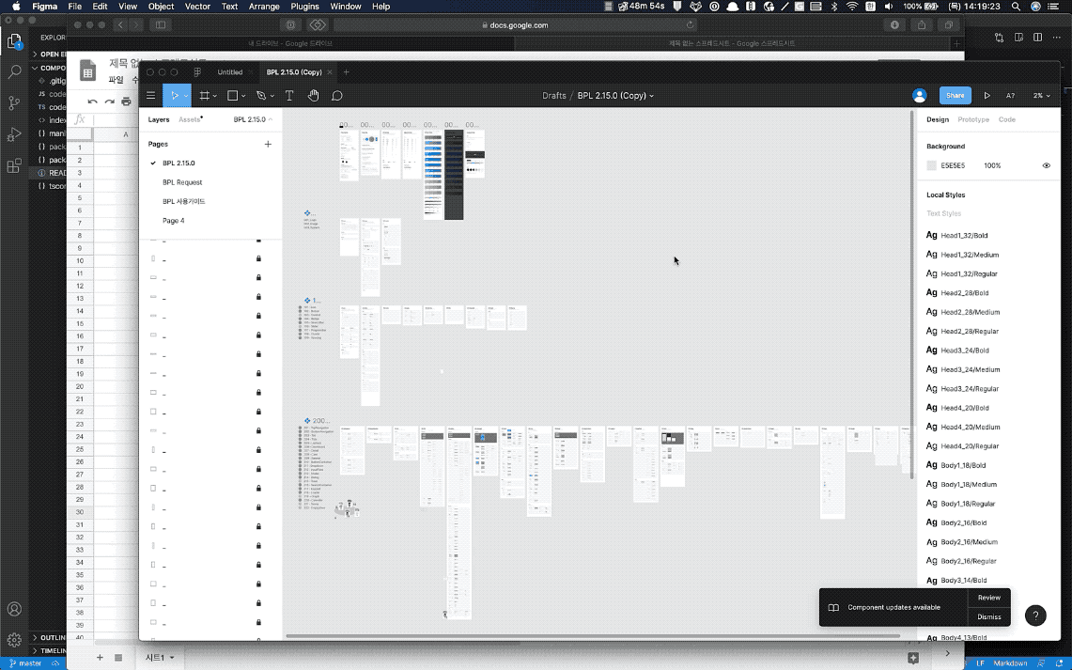Select the Comment tool
1072x670 pixels.
[337, 96]
